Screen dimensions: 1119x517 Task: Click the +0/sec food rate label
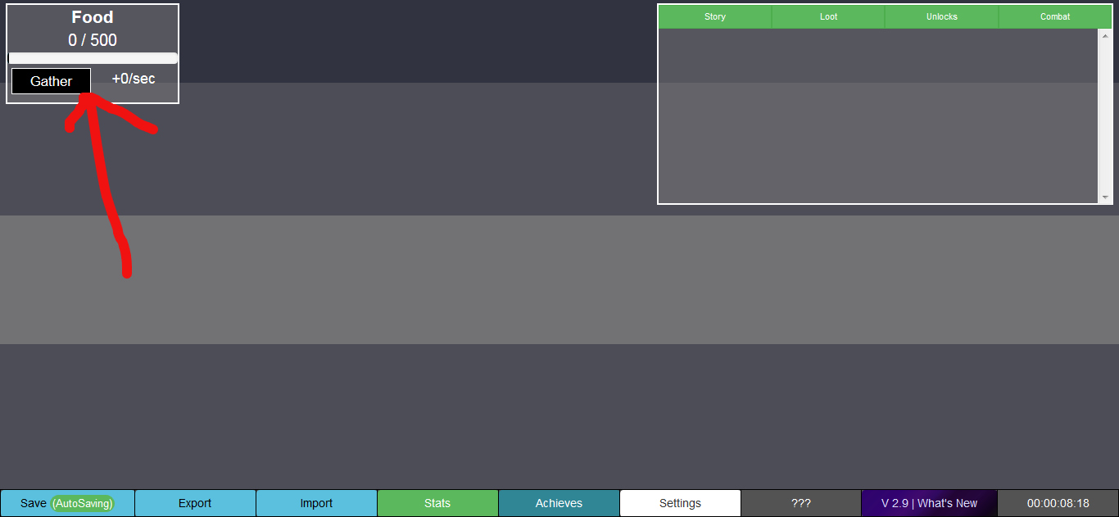[134, 79]
